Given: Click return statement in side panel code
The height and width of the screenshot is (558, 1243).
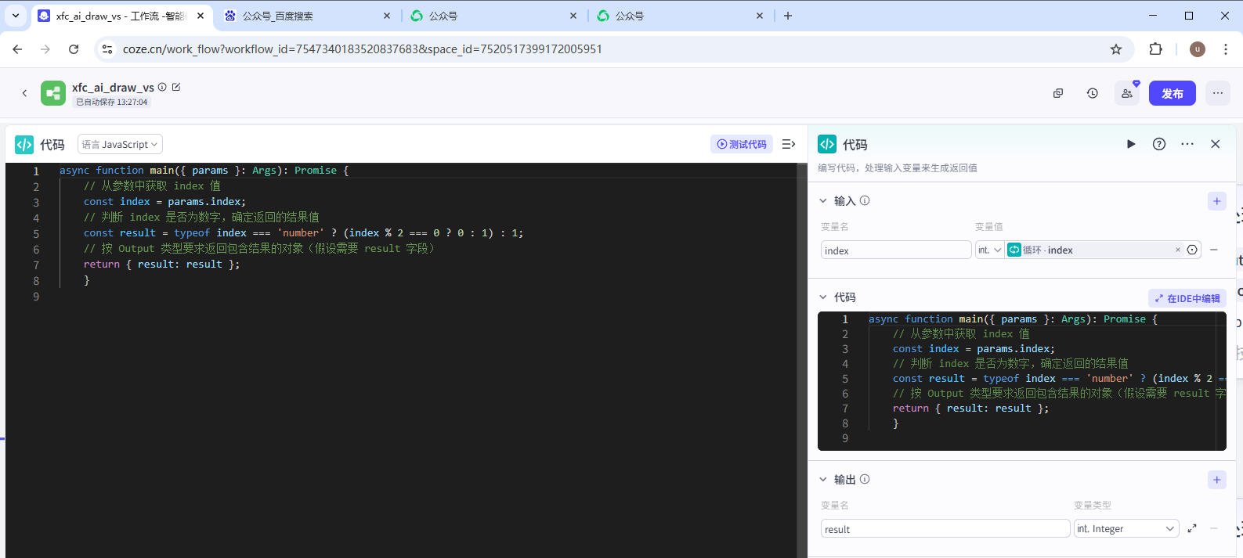Looking at the screenshot, I should click(x=970, y=408).
